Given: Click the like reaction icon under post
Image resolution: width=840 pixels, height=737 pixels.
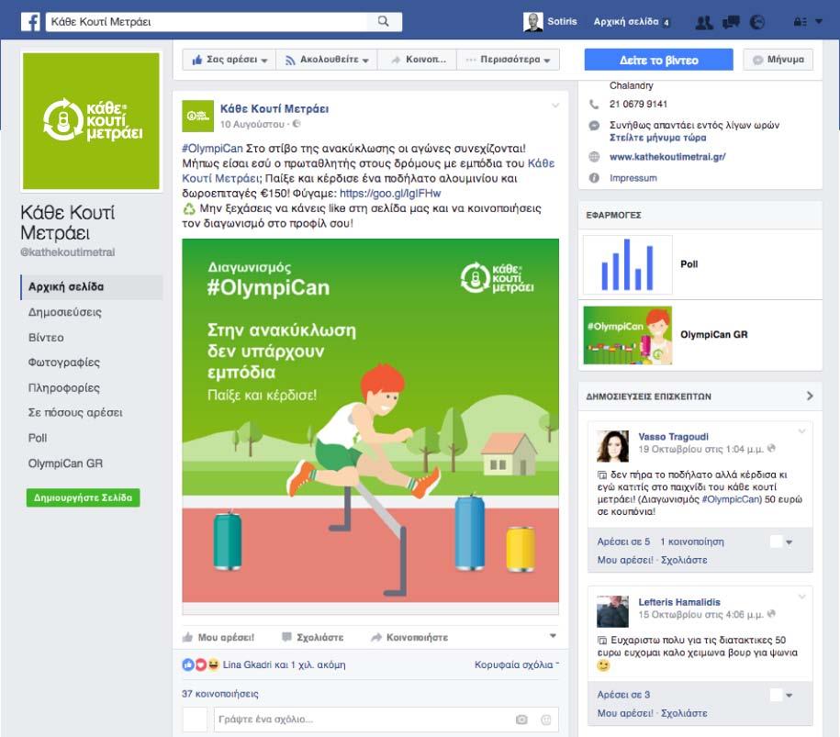Looking at the screenshot, I should pos(188,664).
